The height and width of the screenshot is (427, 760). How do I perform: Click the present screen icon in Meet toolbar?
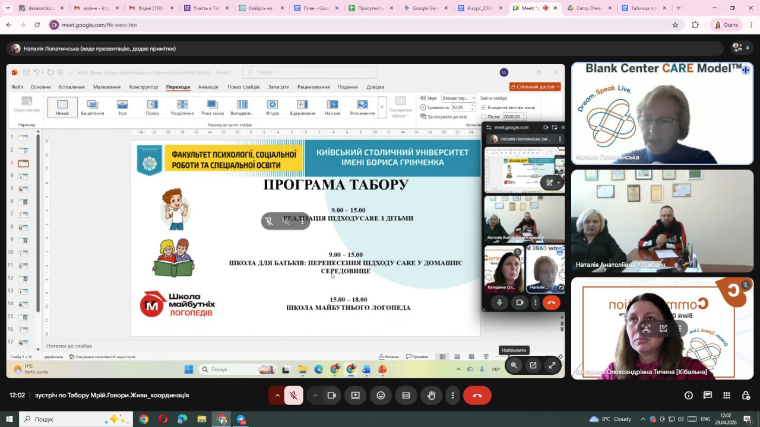355,396
